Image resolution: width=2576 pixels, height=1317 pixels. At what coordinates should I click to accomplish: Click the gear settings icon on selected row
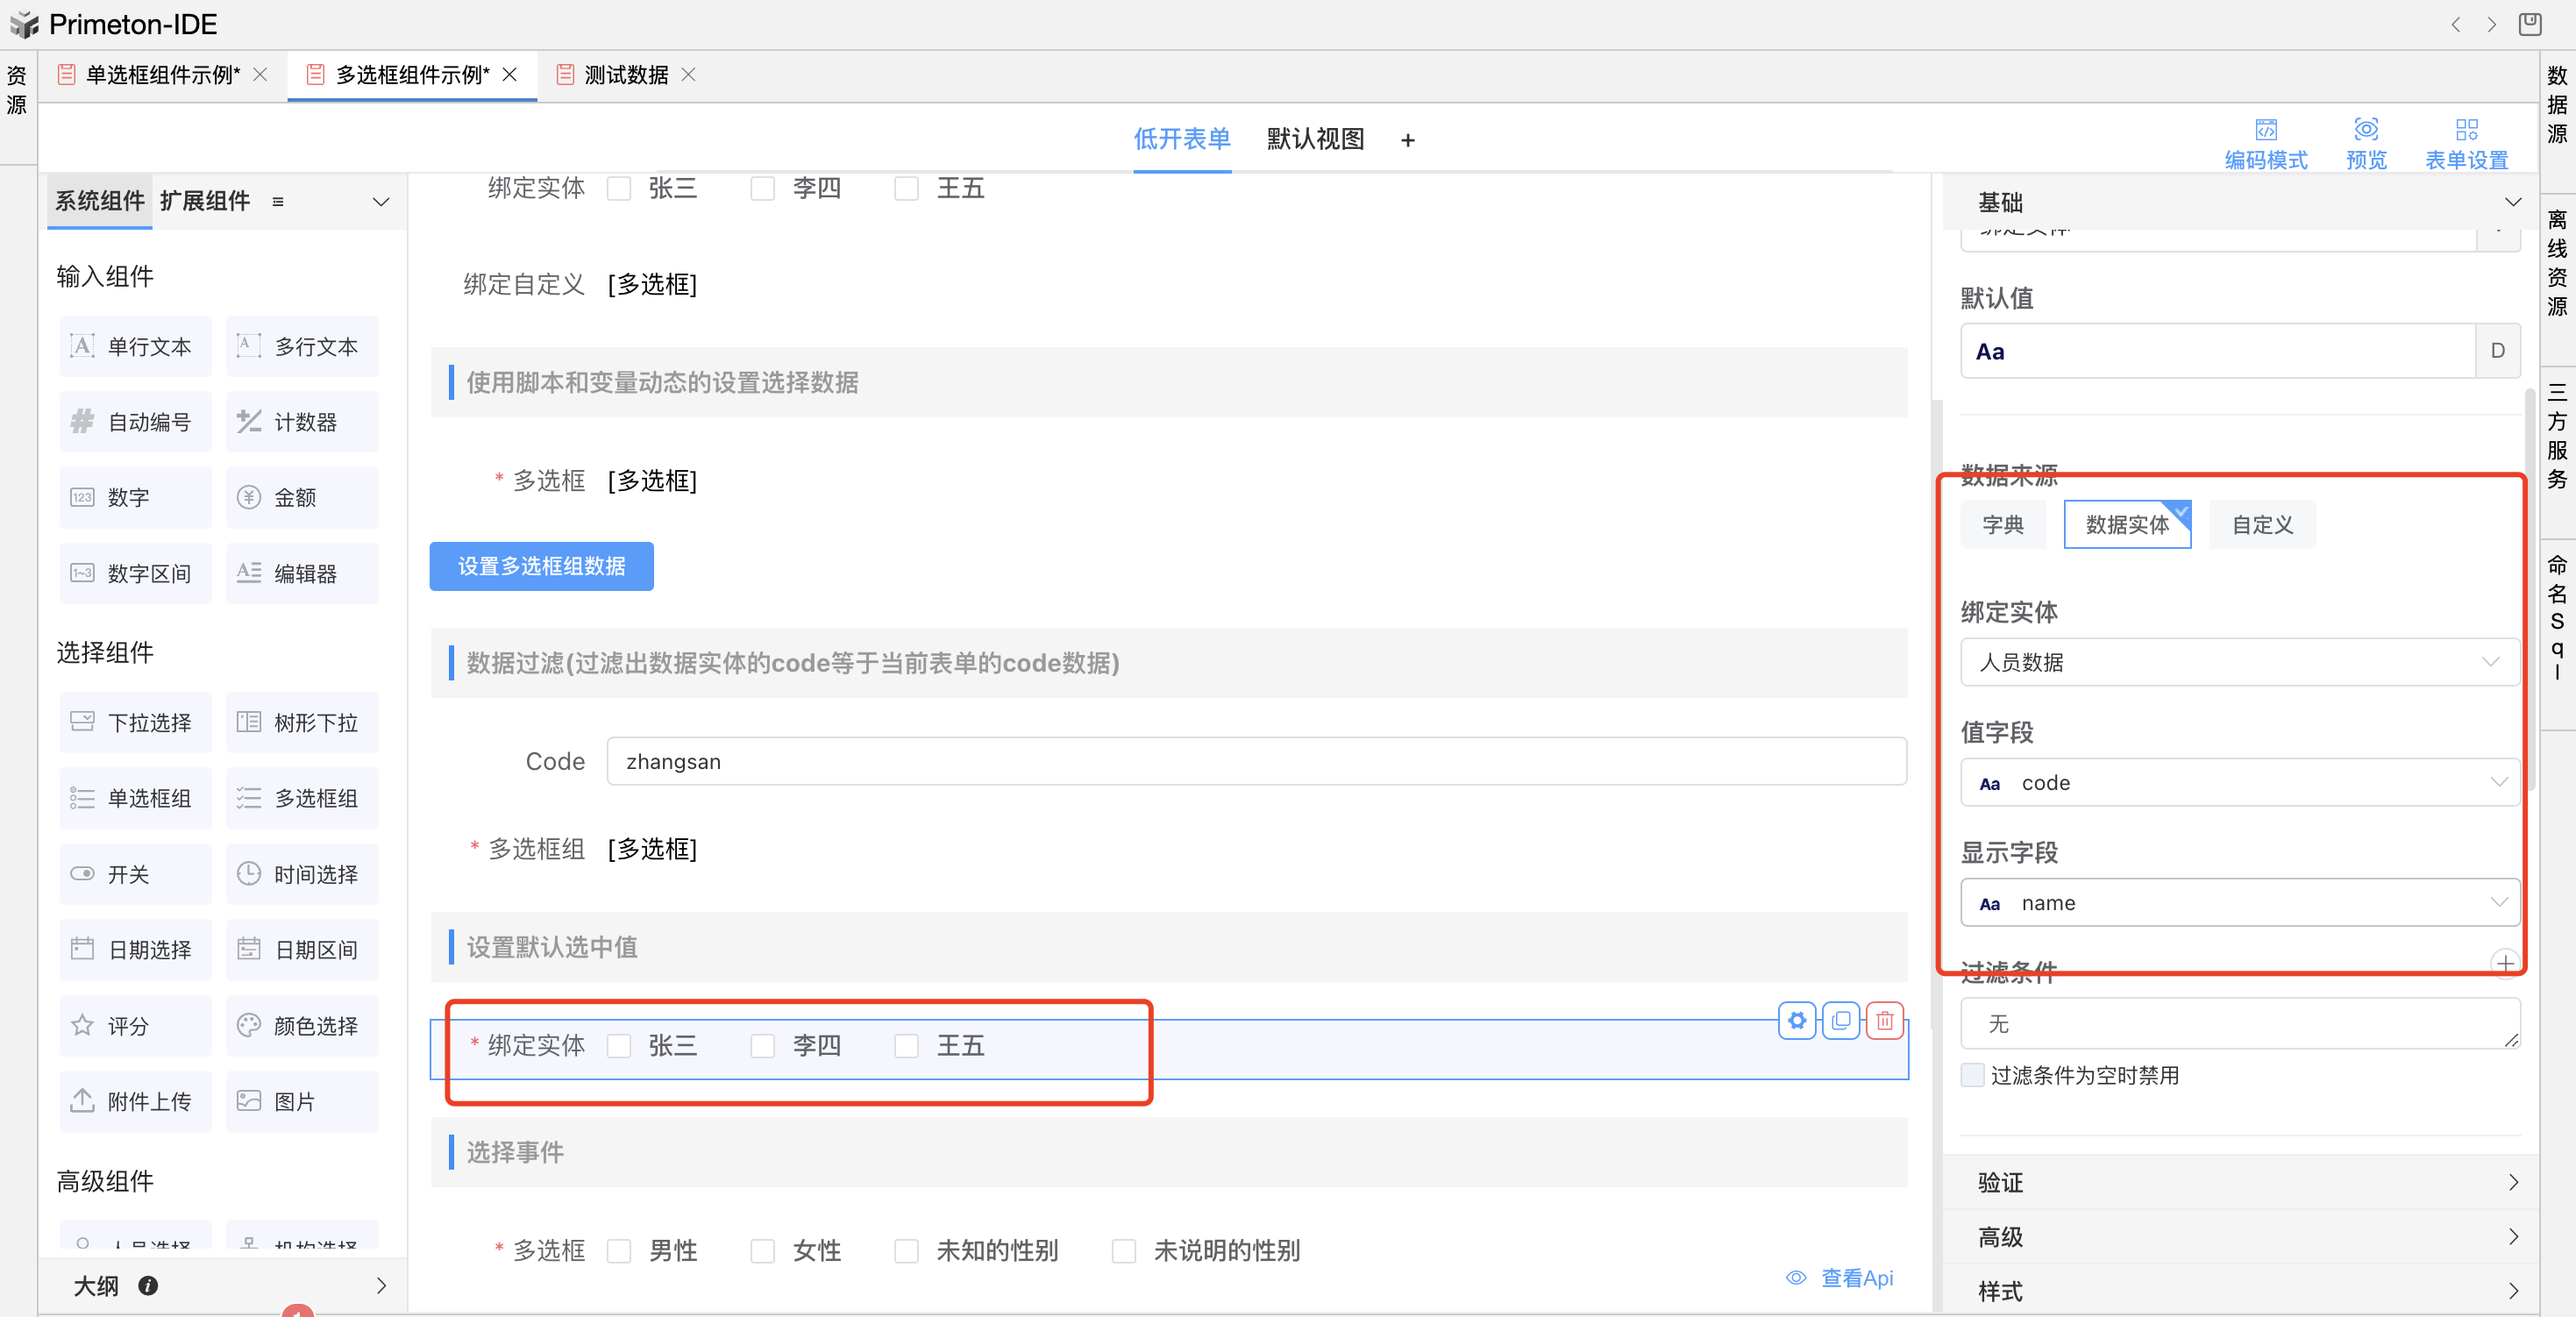[1797, 1021]
